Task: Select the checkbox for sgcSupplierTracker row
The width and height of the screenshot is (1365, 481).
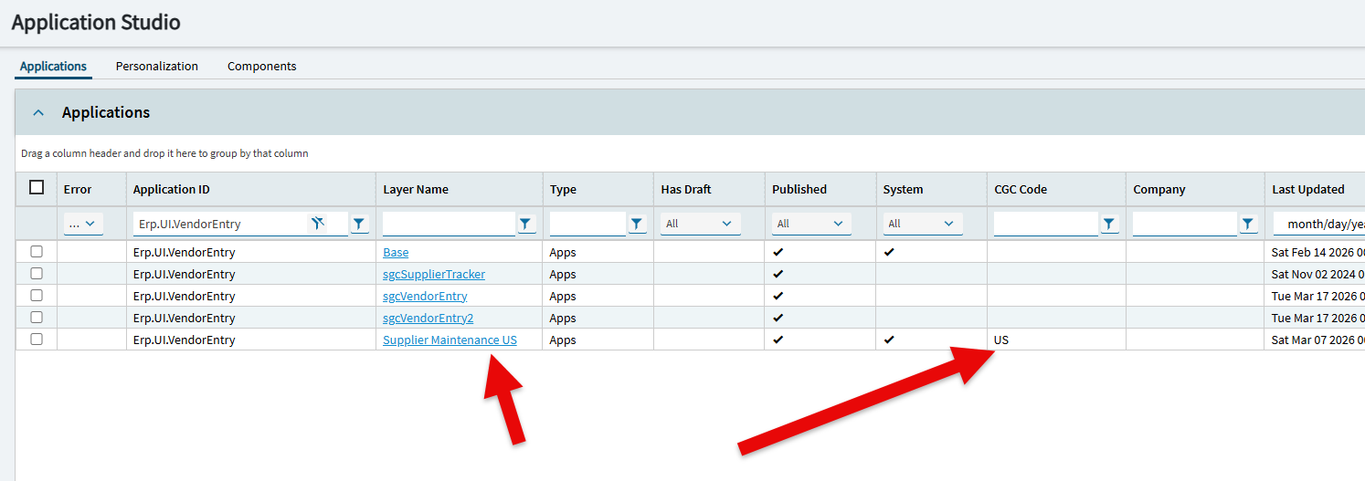Action: [x=37, y=274]
